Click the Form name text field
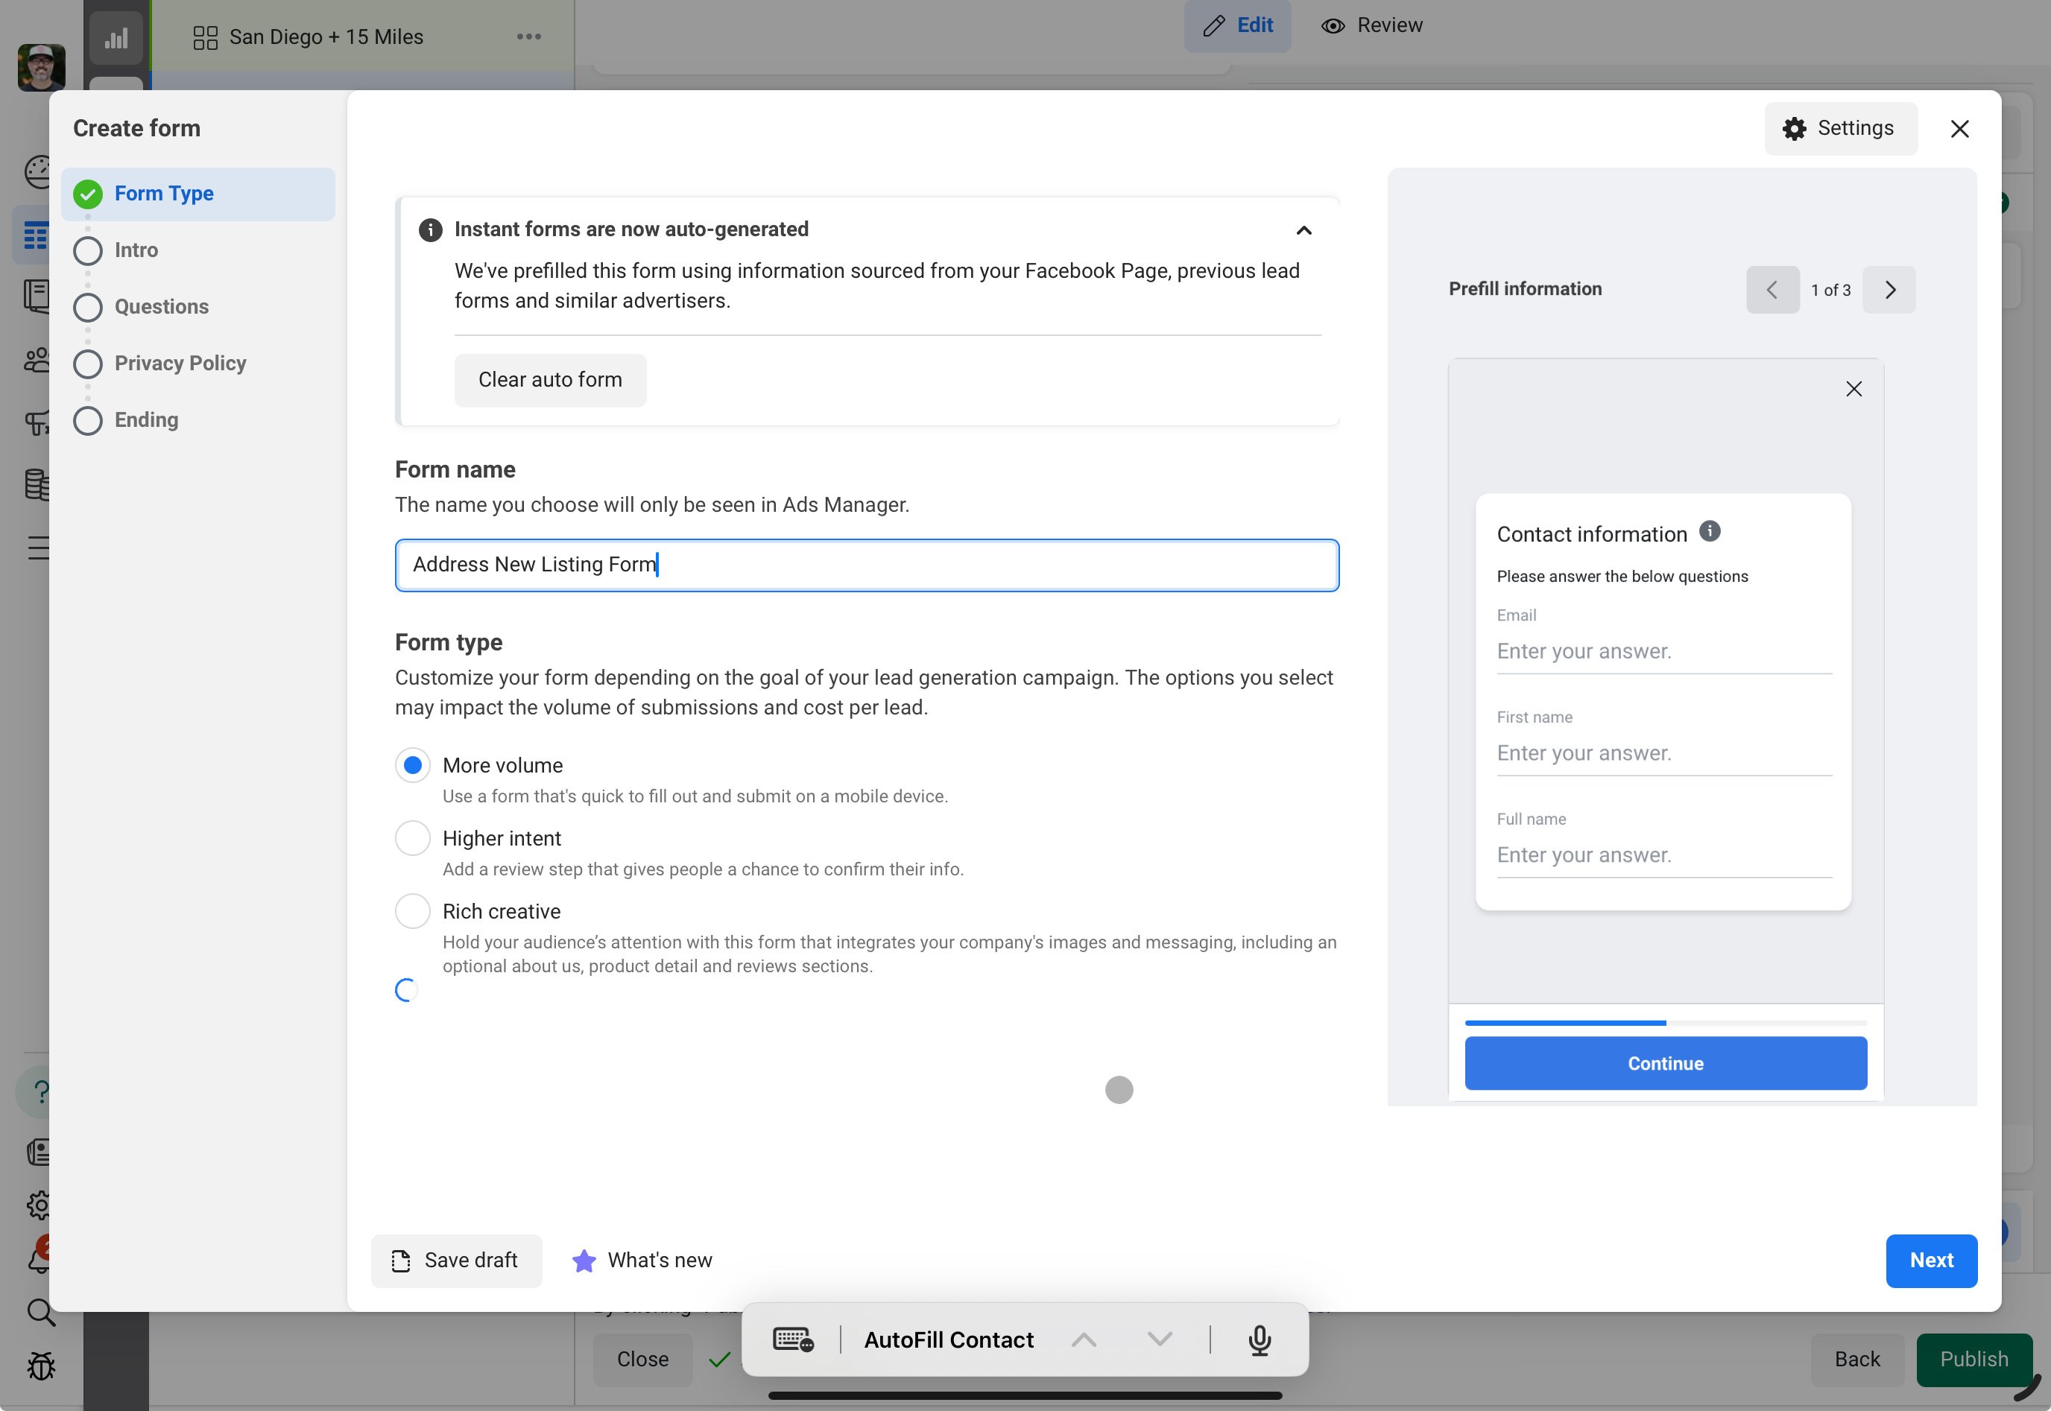 pyautogui.click(x=866, y=565)
